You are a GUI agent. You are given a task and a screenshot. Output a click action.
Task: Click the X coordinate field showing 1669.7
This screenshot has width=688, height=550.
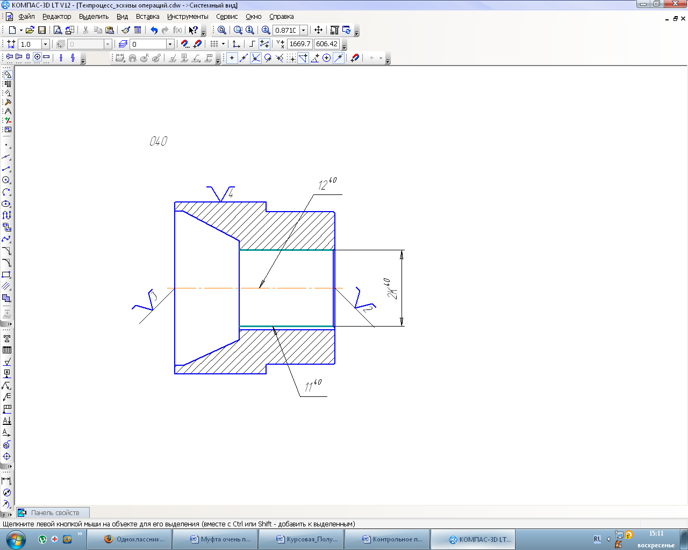(300, 44)
